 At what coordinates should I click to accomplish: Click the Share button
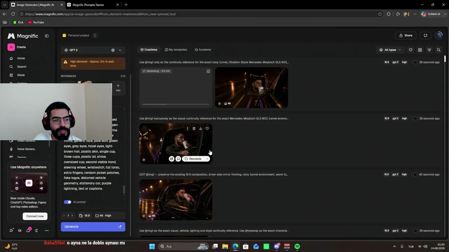point(406,35)
